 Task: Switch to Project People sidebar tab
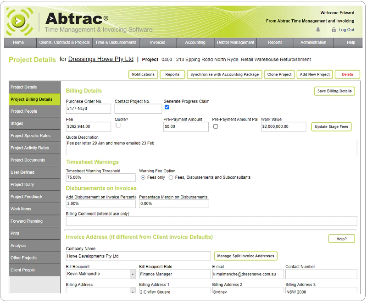coord(35,111)
